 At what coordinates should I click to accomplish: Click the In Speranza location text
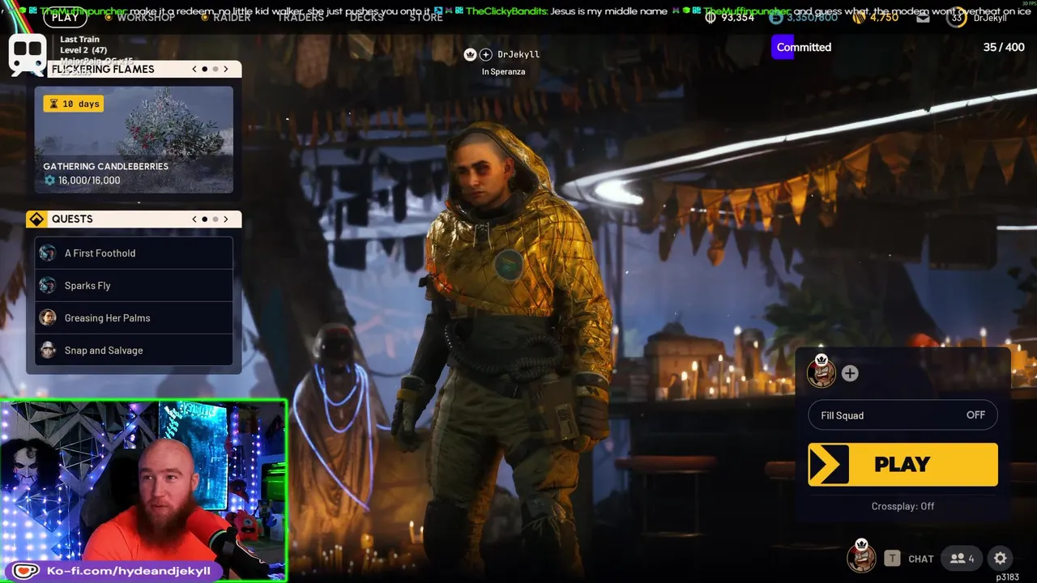point(503,72)
